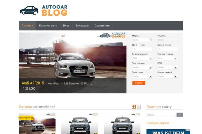
Task: Open the popular Audi catalog thumbnail
Action: pyautogui.click(x=37, y=124)
